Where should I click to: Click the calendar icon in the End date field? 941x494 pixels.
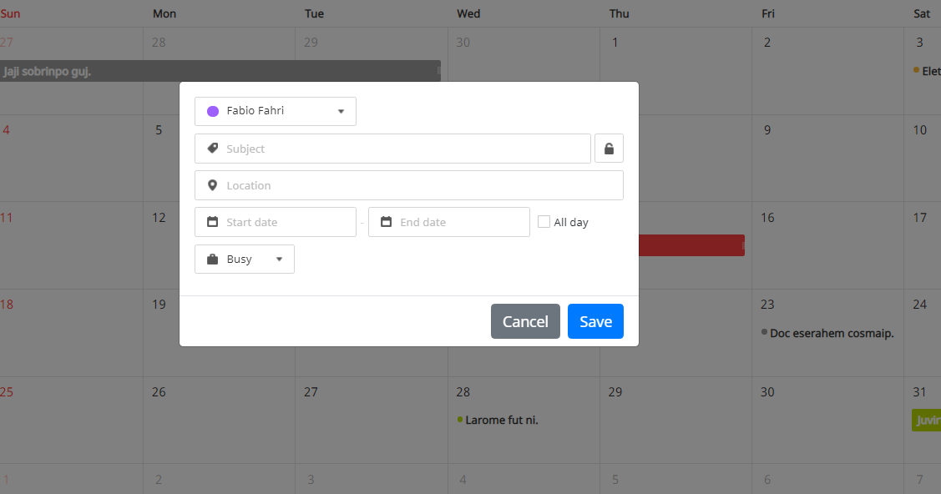[385, 221]
